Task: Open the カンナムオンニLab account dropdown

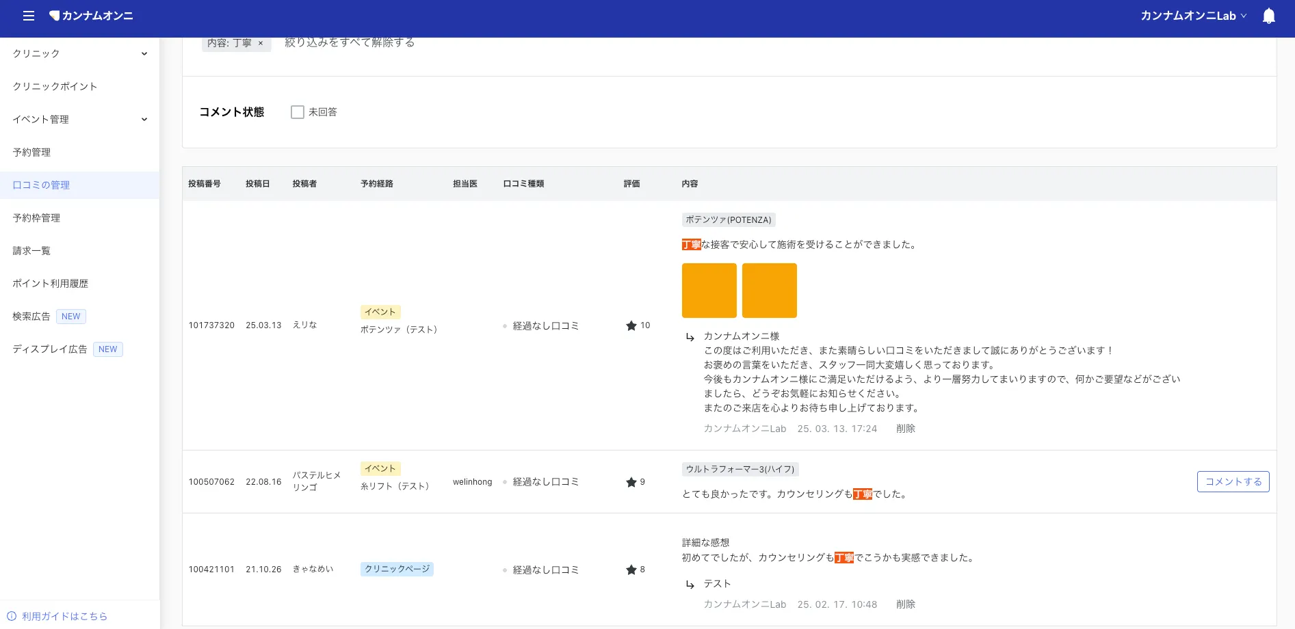Action: pyautogui.click(x=1193, y=16)
